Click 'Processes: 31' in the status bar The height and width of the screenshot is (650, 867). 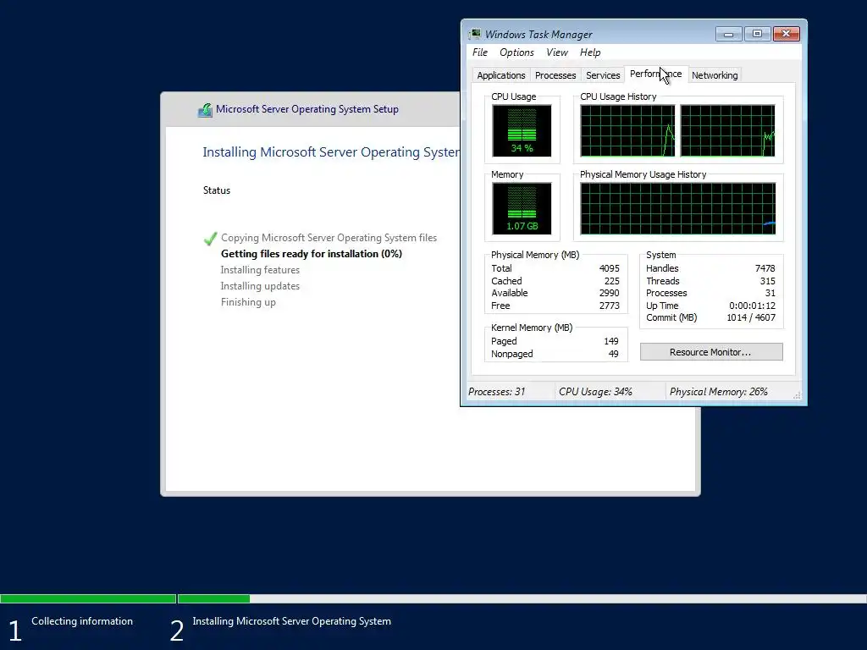(496, 391)
